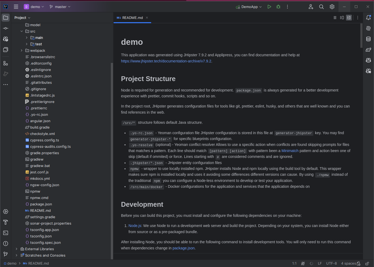Show more tool windows ellipsis
374x267 pixels.
pyautogui.click(x=6, y=85)
